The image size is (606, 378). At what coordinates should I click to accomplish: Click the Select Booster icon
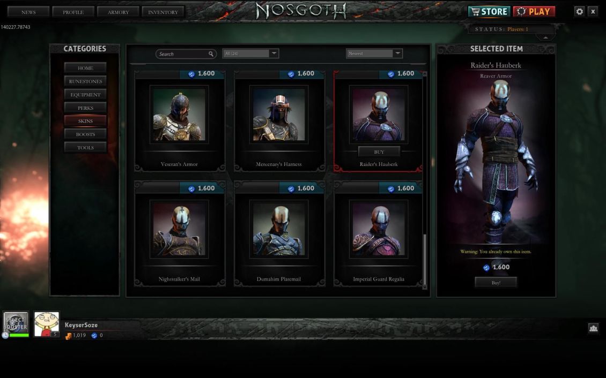tap(16, 322)
